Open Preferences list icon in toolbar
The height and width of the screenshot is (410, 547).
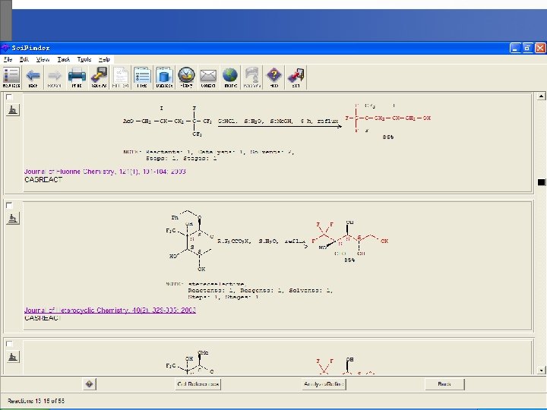pos(142,77)
